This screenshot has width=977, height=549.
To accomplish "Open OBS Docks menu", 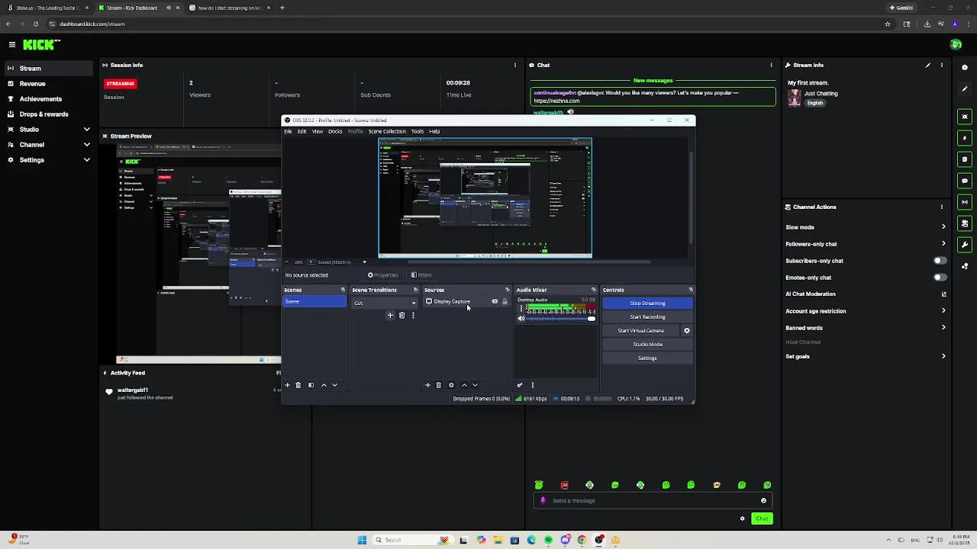I will 335,131.
